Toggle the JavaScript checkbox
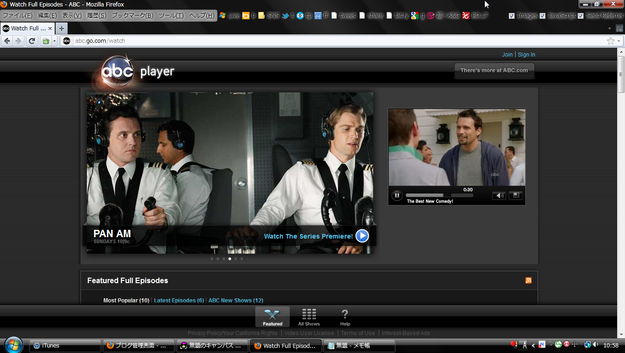The image size is (625, 353). 542,16
